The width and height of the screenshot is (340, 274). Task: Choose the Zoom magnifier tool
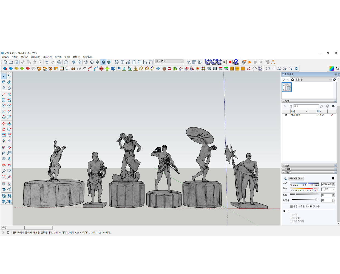click(x=4, y=171)
